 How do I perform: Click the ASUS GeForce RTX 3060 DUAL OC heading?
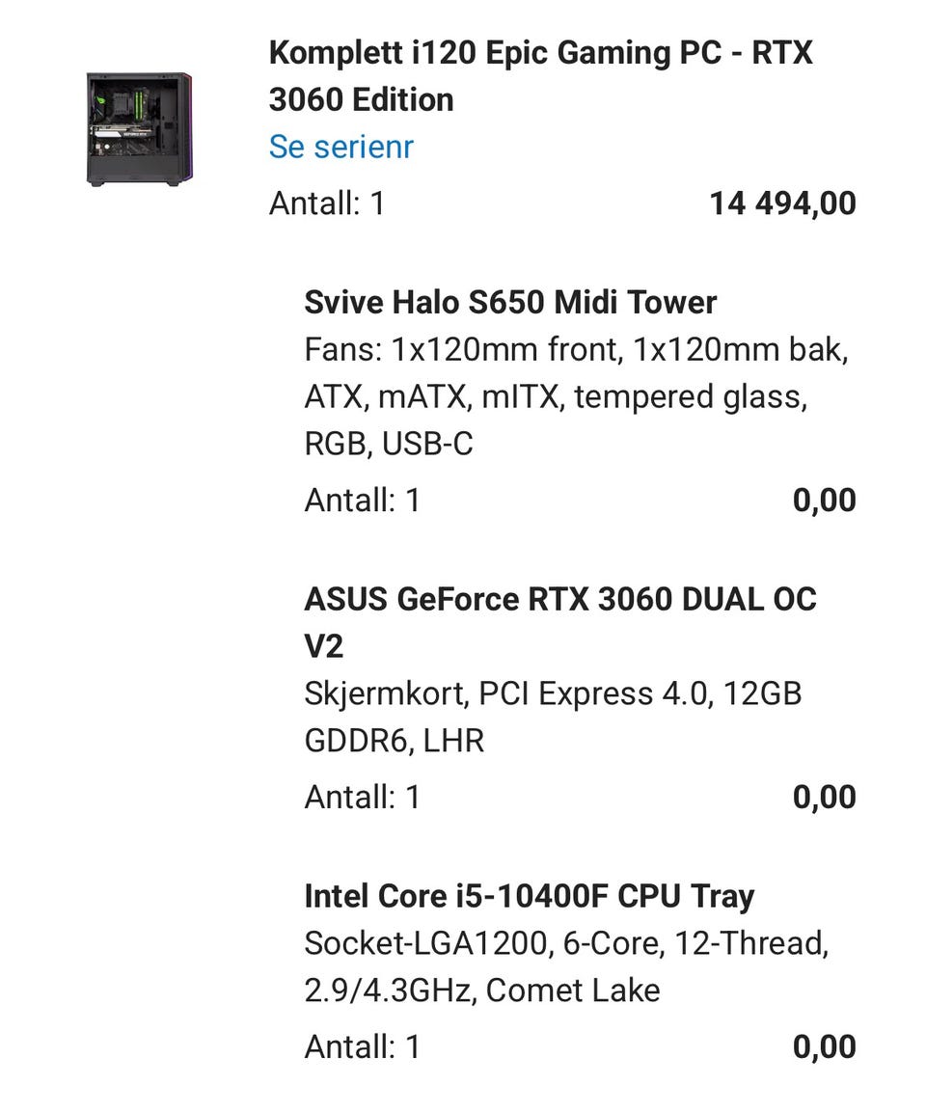pos(559,600)
